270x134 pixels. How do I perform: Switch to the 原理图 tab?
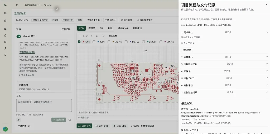pos(92,28)
